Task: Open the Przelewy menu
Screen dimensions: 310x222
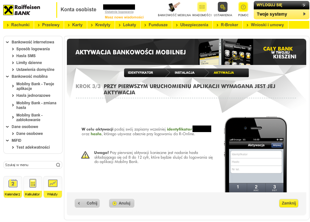Action: click(49, 25)
